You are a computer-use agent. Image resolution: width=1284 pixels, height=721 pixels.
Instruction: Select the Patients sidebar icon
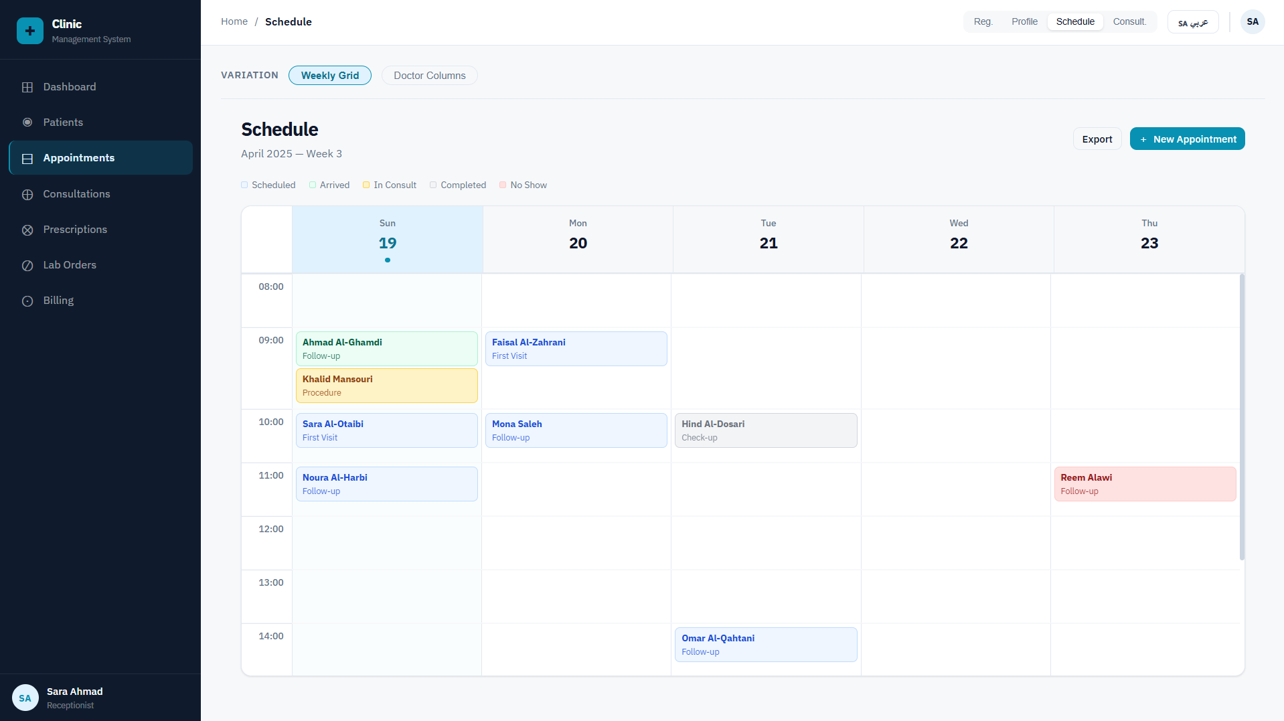[27, 122]
